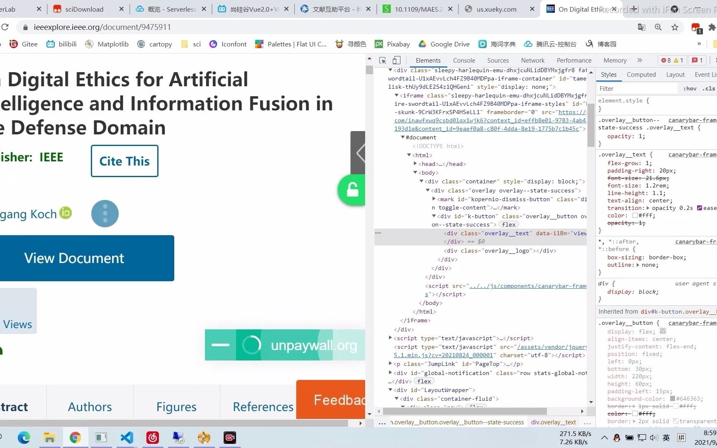This screenshot has width=717, height=448.
Task: Switch to the Console tab
Action: point(464,61)
